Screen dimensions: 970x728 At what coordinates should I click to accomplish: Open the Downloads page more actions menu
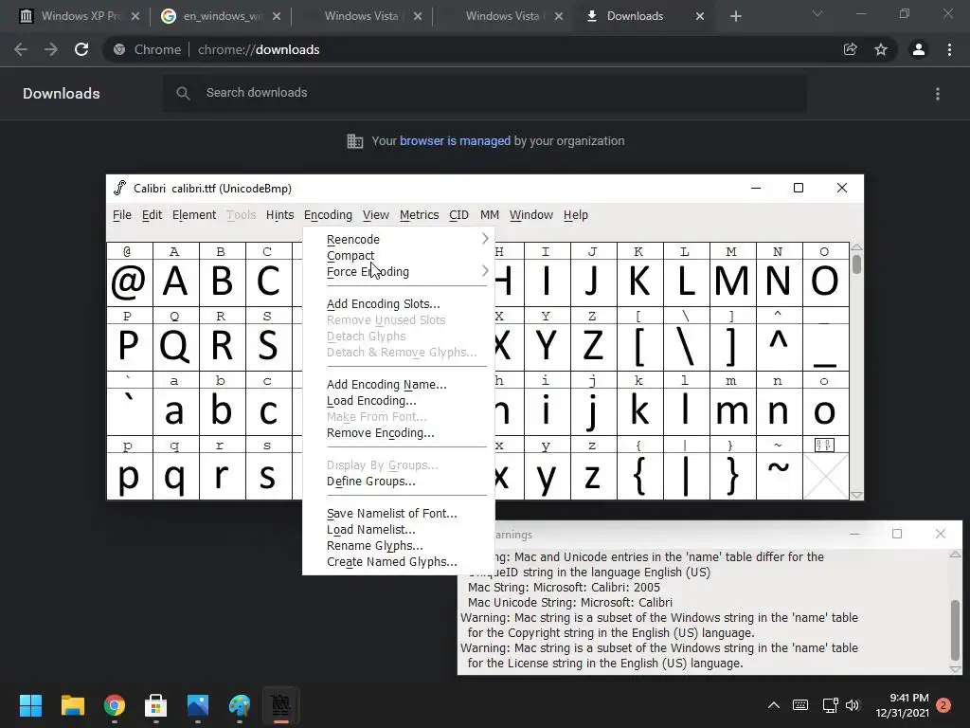(x=938, y=94)
